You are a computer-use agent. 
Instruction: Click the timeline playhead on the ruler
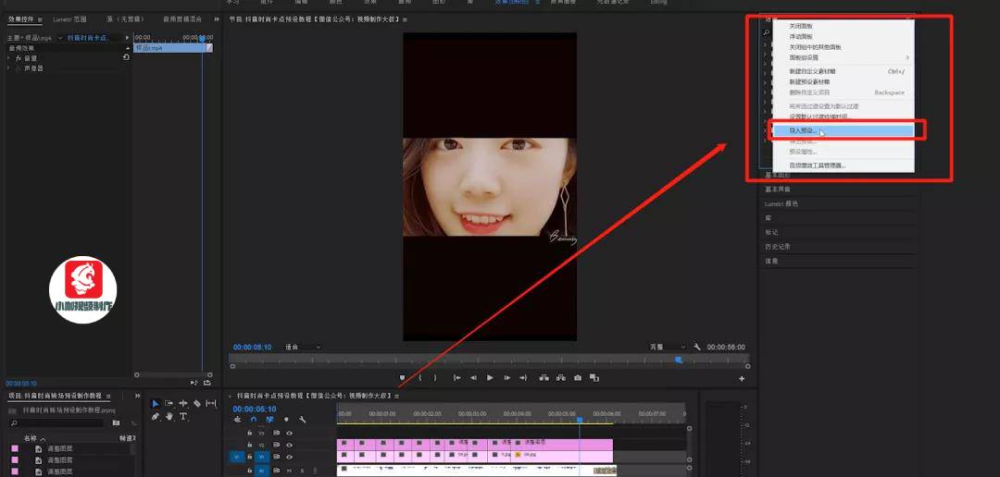[580, 421]
